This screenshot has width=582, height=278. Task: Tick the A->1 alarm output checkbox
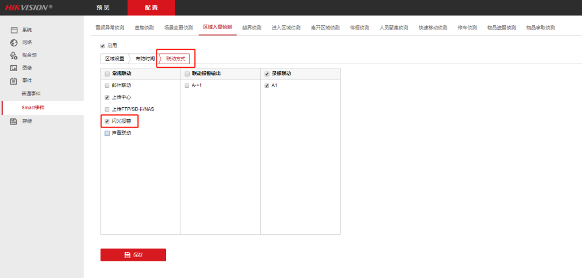tap(187, 86)
